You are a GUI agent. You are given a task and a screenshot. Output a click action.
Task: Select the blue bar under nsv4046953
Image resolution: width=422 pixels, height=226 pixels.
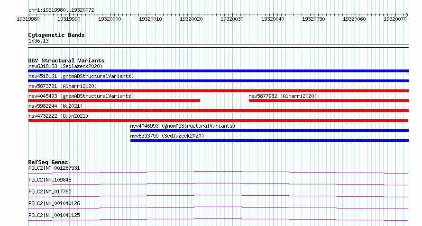point(269,130)
